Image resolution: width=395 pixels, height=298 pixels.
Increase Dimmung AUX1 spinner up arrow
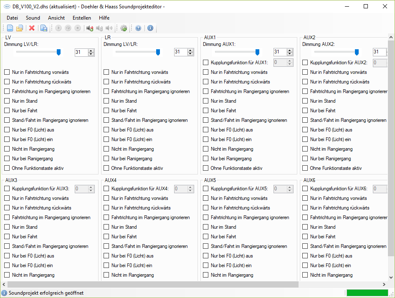[290, 51]
